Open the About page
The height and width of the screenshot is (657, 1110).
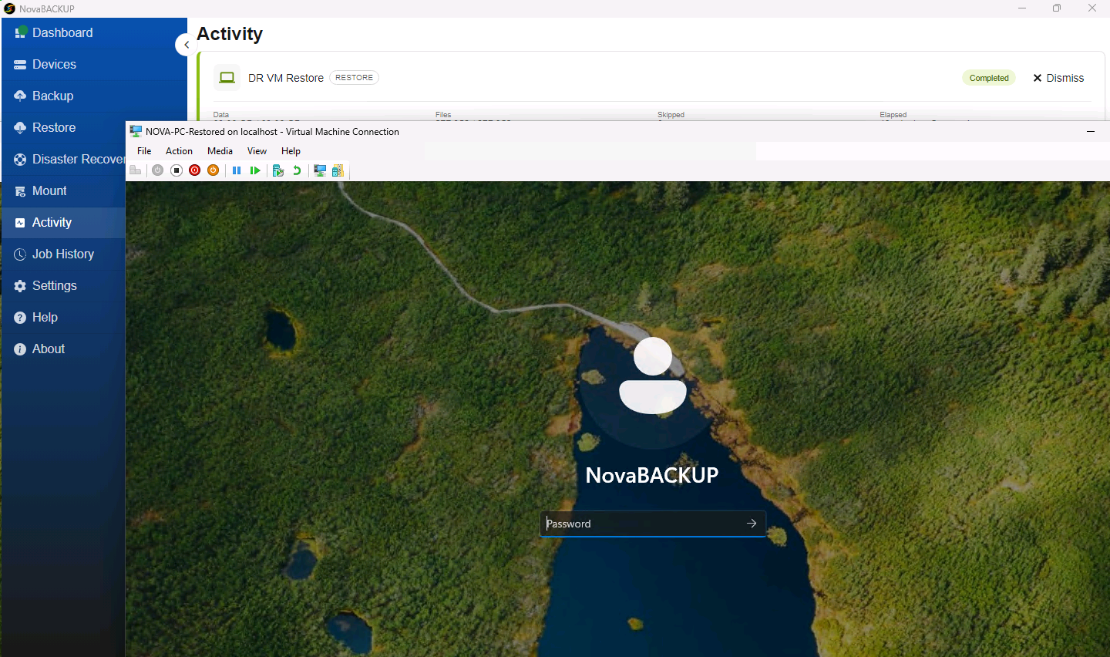click(63, 349)
